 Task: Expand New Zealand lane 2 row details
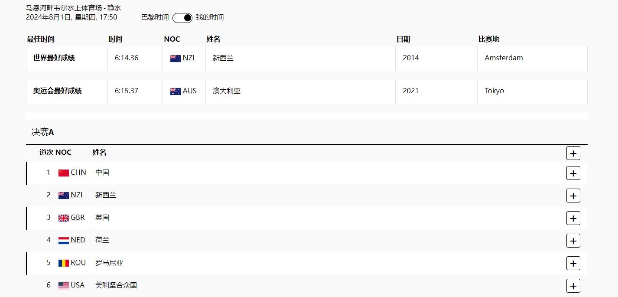point(573,196)
